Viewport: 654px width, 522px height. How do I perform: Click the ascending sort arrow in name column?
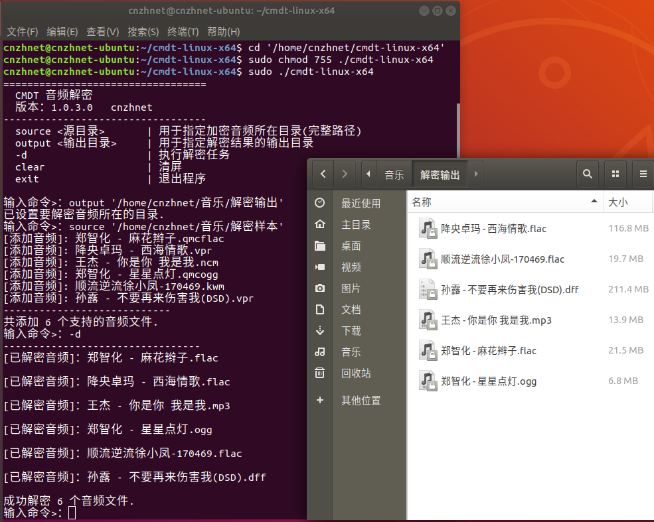point(594,201)
